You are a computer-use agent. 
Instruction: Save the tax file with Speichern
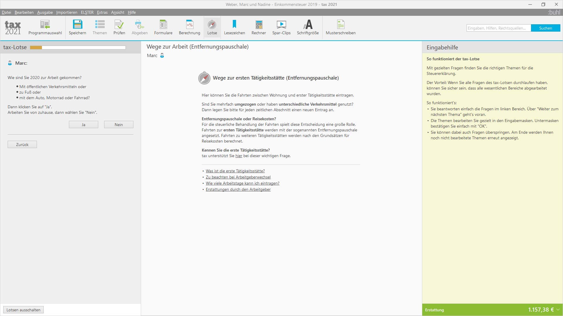coord(77,27)
